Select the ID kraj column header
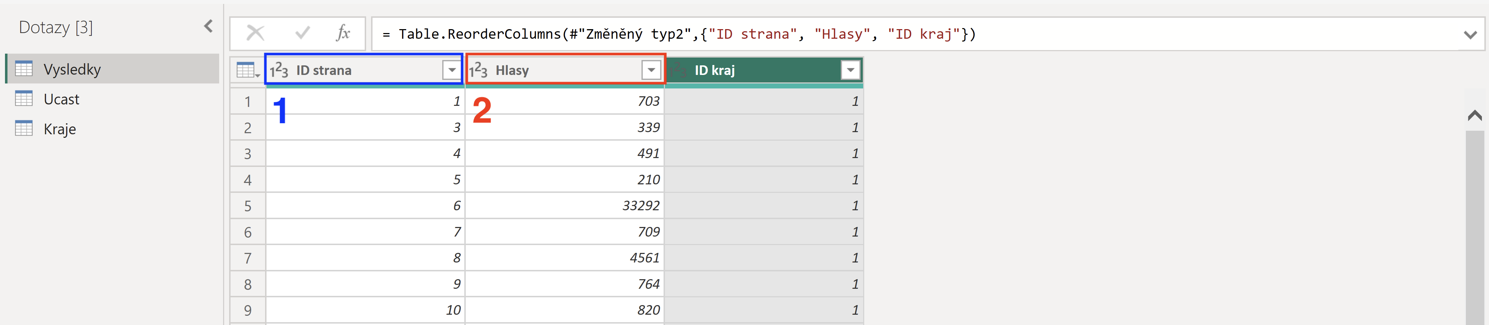 (x=764, y=70)
